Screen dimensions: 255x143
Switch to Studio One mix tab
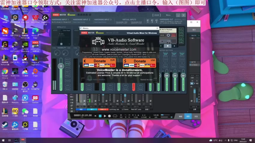[x=188, y=116]
